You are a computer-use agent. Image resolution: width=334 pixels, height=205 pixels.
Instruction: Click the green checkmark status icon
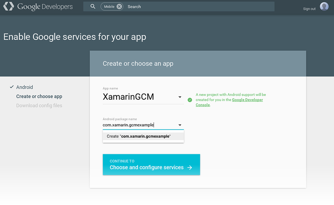(190, 100)
